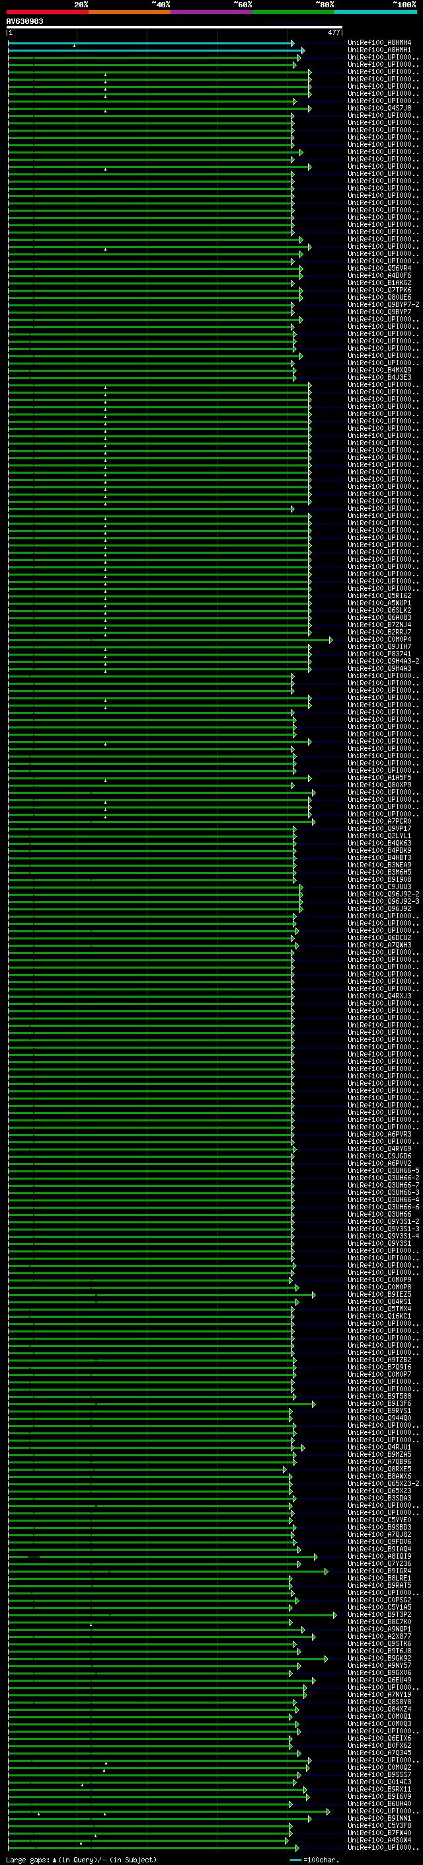Click the UniRef100_A1A5F5 entry
The width and height of the screenshot is (423, 1865).
(379, 777)
